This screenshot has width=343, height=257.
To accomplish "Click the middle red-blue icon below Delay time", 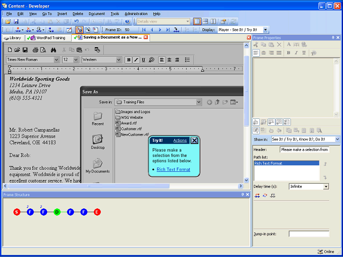I will [265, 195].
